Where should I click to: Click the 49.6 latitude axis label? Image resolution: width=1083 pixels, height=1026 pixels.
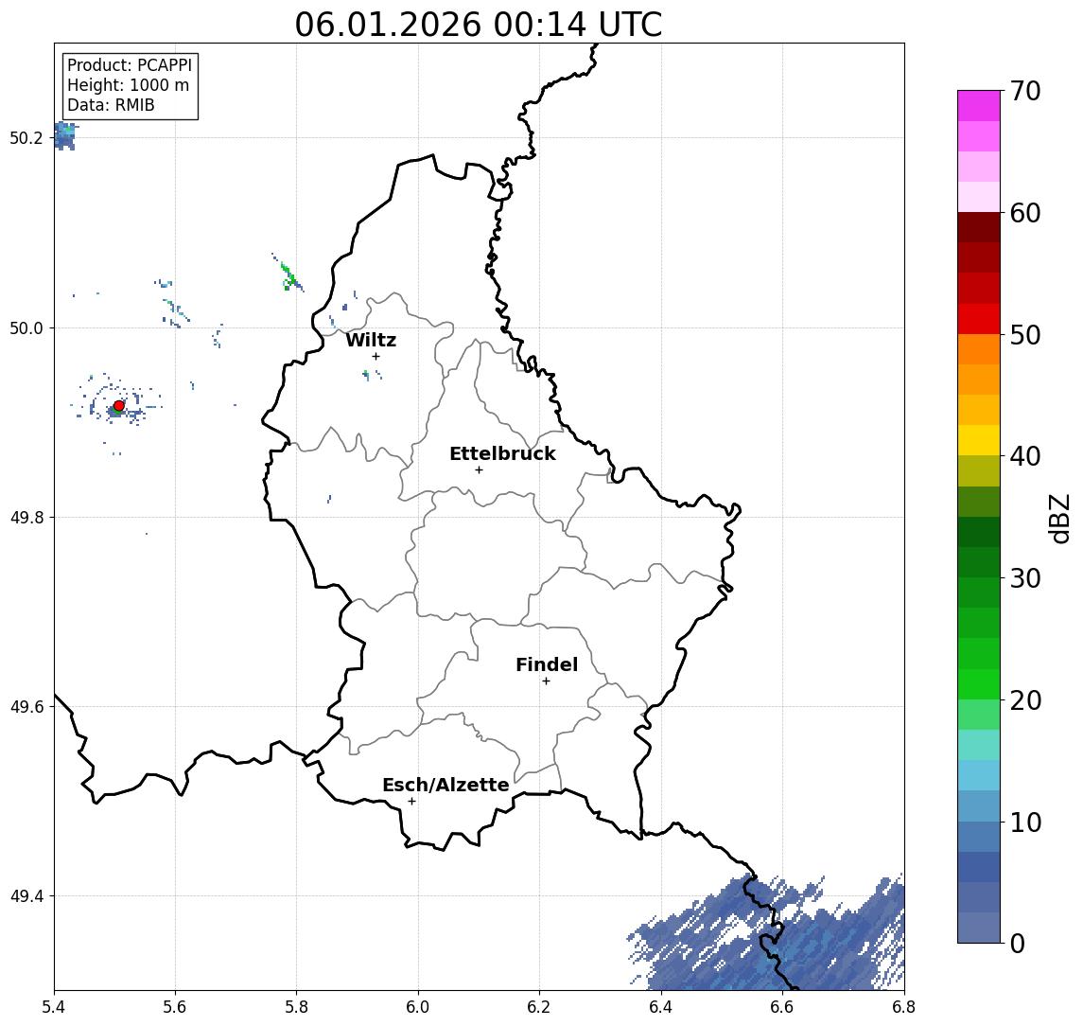pos(26,707)
